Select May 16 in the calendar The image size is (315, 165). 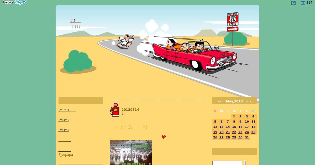[240, 127]
